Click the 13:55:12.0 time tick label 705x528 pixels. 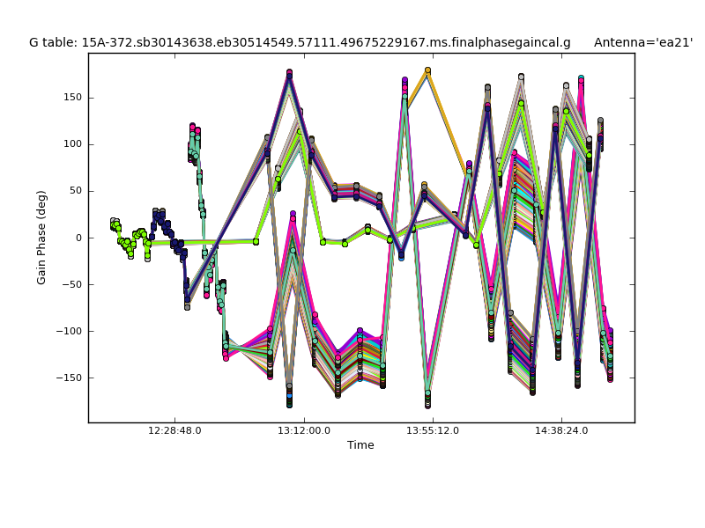(x=433, y=431)
